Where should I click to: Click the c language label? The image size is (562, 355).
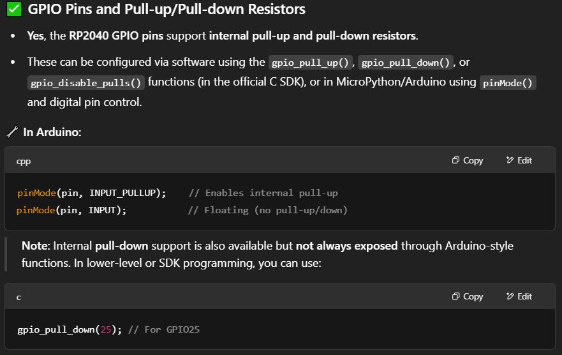pos(18,298)
